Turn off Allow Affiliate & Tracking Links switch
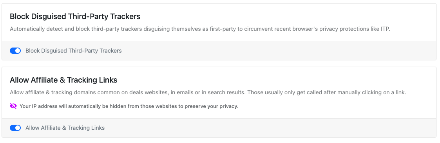The height and width of the screenshot is (143, 440). point(15,128)
